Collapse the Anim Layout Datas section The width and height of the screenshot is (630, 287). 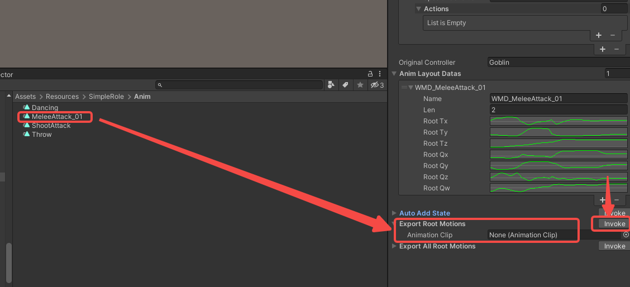394,74
